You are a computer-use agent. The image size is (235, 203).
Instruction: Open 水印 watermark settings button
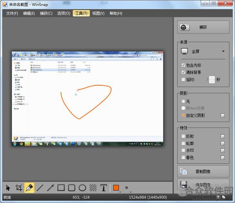tap(223, 151)
